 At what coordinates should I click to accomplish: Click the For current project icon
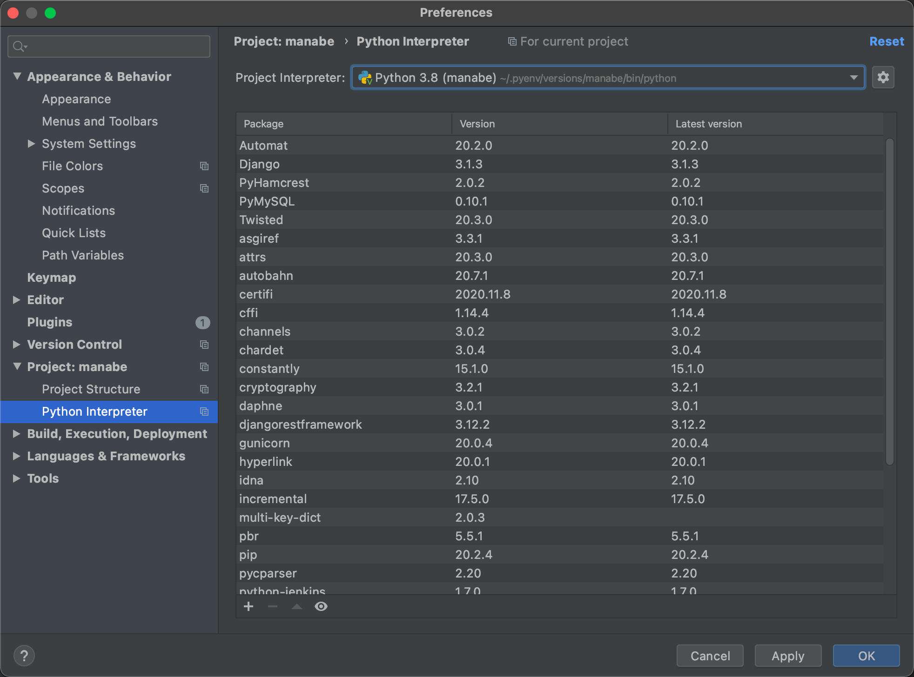point(512,42)
